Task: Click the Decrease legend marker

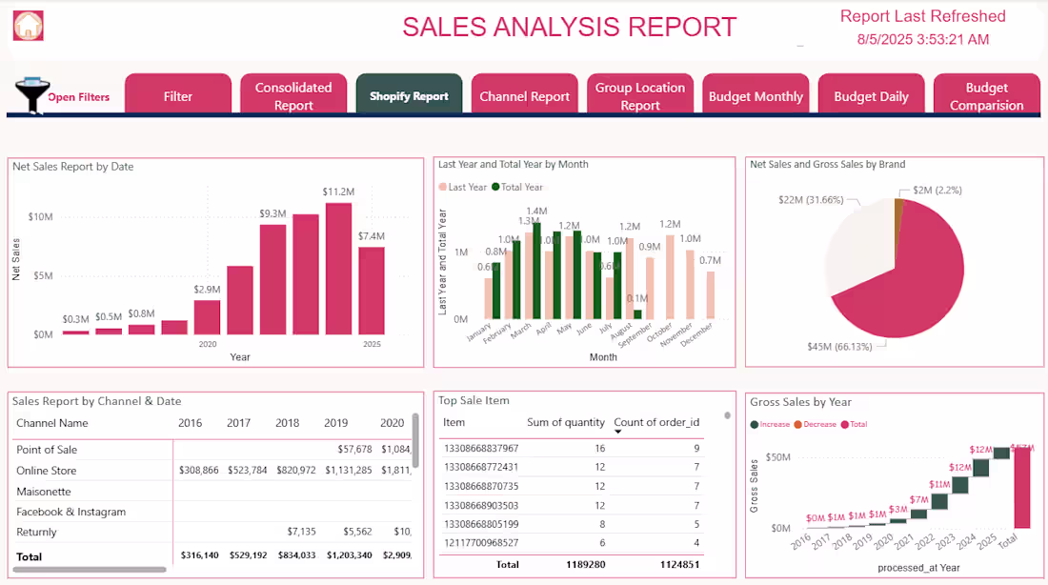Action: [798, 425]
